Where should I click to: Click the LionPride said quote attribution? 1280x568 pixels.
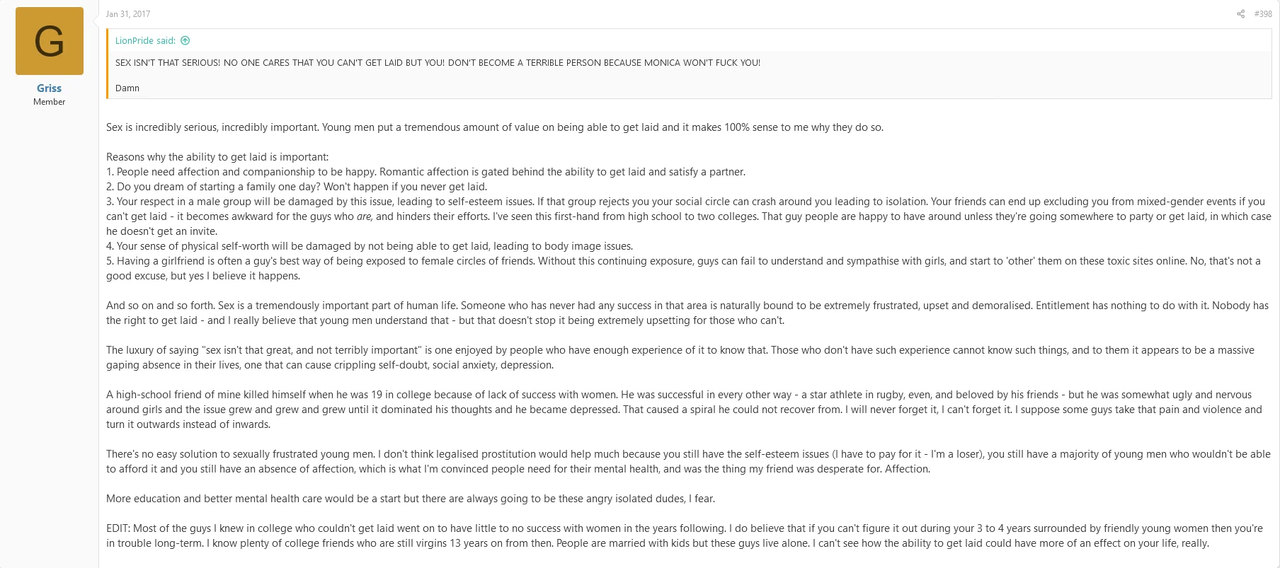pyautogui.click(x=145, y=41)
